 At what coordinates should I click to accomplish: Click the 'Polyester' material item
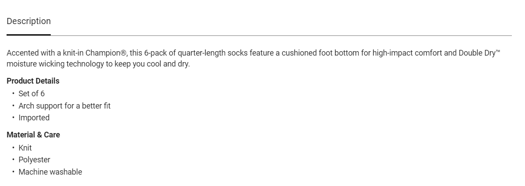tap(34, 160)
